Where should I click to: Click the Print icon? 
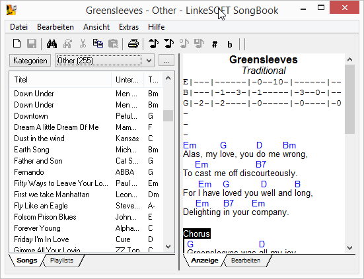coord(133,44)
